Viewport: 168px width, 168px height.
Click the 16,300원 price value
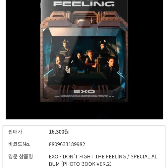(59, 132)
